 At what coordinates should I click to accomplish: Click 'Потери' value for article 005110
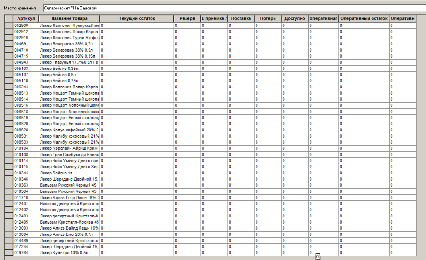pyautogui.click(x=268, y=81)
